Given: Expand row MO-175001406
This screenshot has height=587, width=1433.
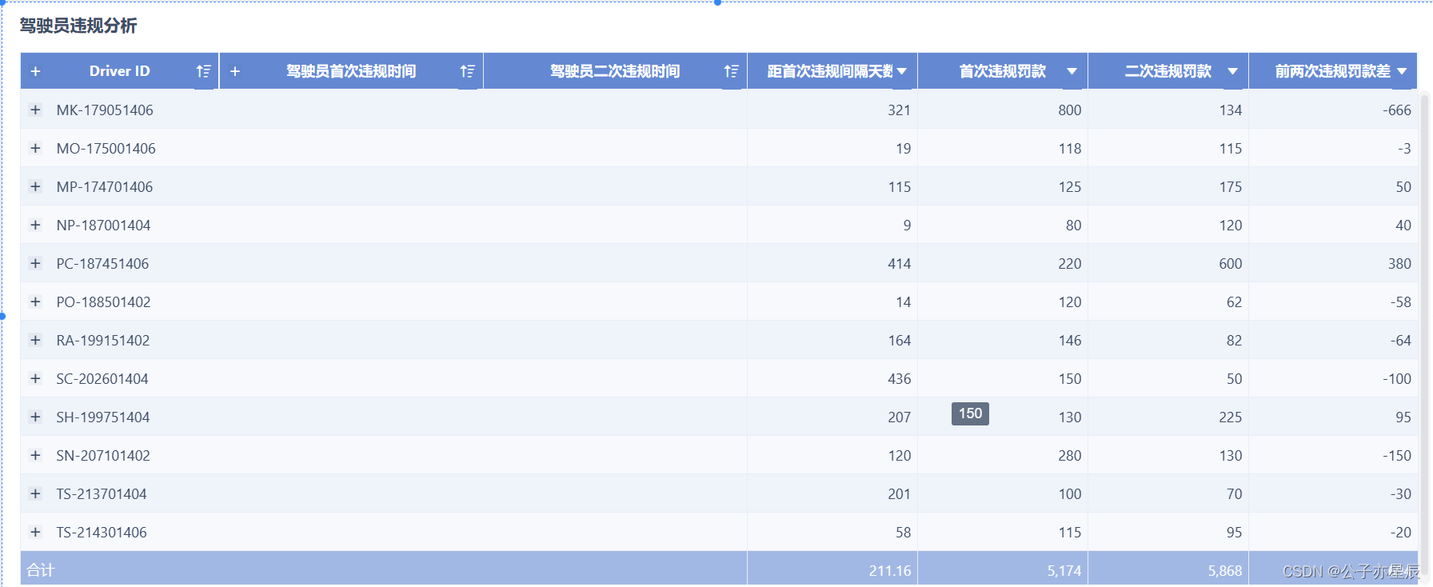Looking at the screenshot, I should coord(35,148).
